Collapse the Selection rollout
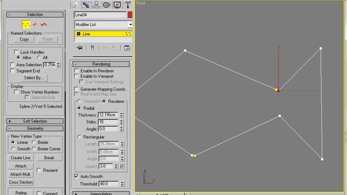Viewport: 347px width, 195px height. (x=35, y=15)
